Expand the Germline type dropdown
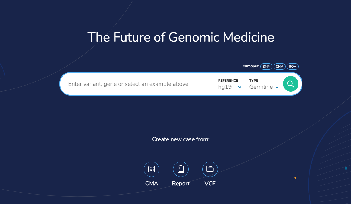351x204 pixels. tap(261, 87)
